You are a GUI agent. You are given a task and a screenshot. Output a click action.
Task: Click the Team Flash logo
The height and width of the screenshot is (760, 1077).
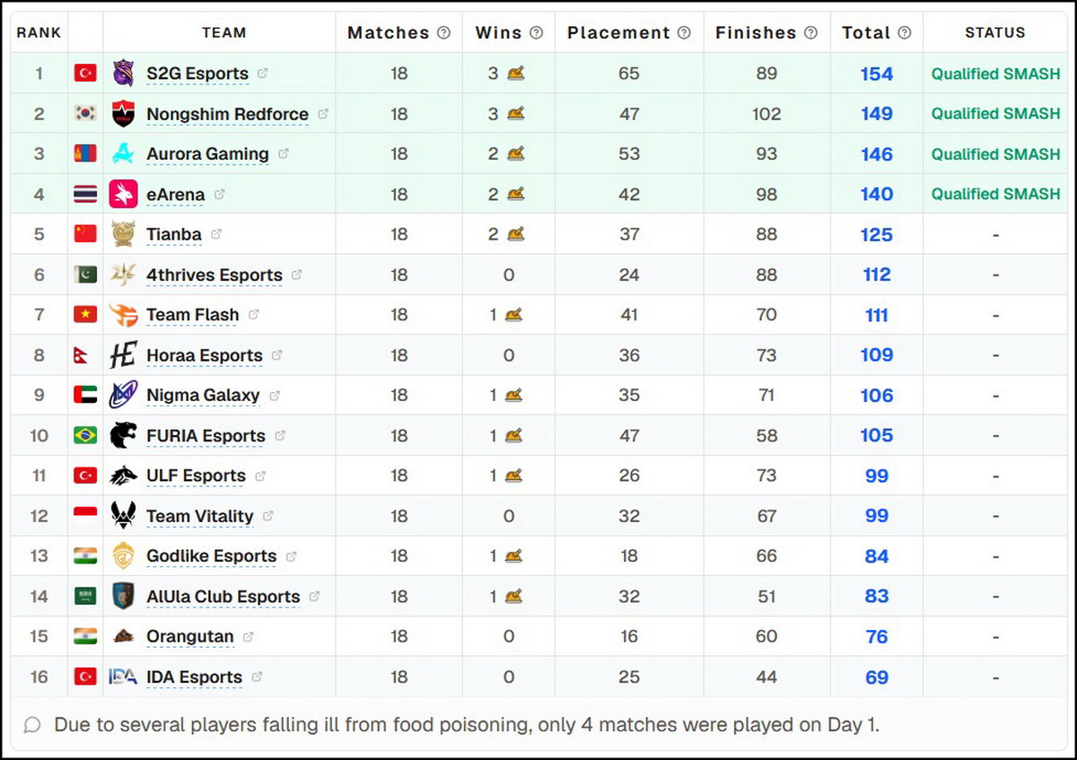123,315
